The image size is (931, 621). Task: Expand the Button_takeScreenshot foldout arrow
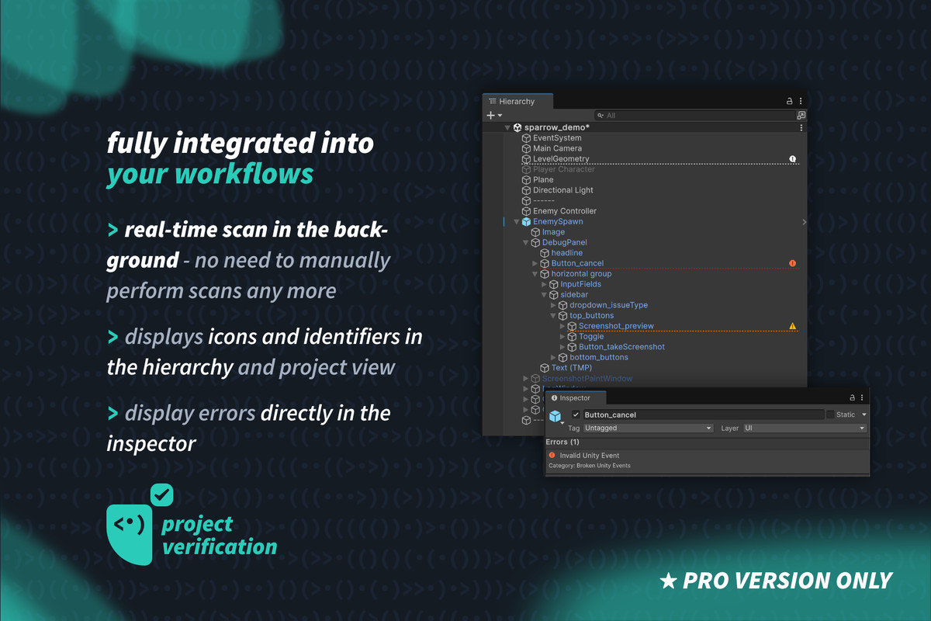coord(563,347)
